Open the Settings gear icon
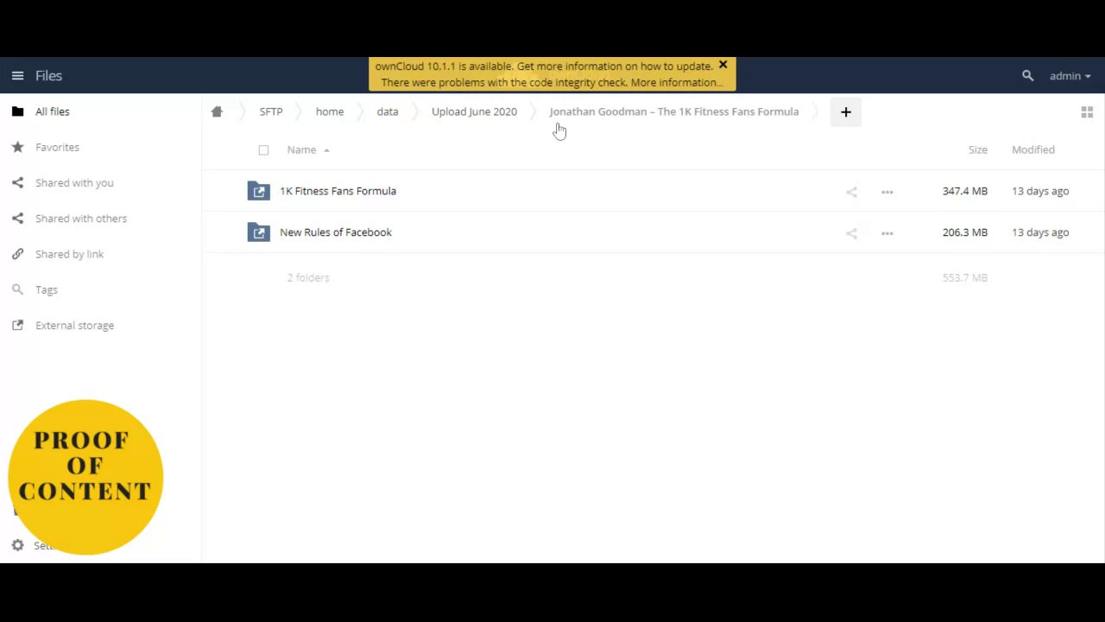The width and height of the screenshot is (1105, 622). click(x=17, y=545)
